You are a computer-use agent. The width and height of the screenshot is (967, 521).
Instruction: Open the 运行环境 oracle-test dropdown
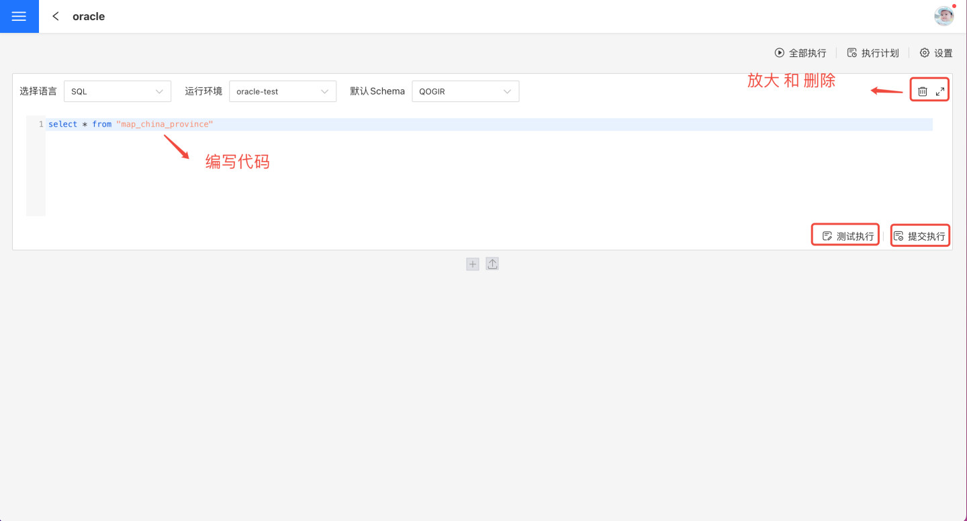click(x=282, y=91)
